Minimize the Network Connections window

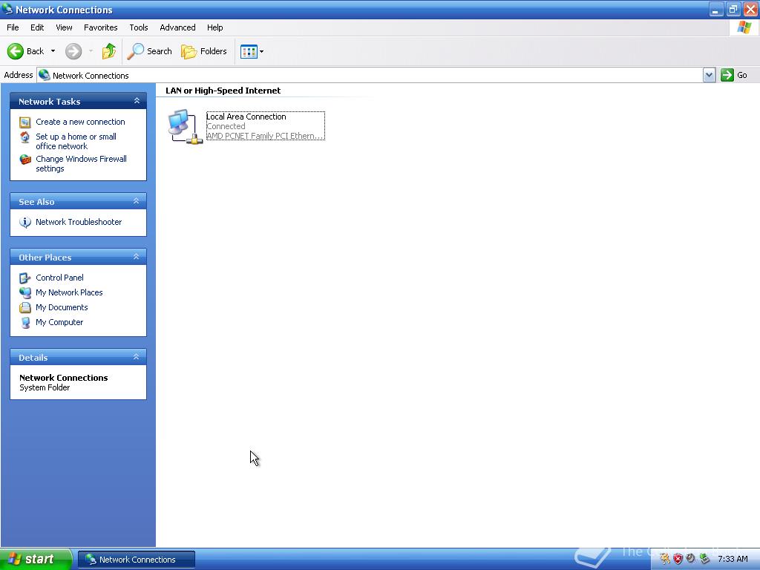[716, 9]
